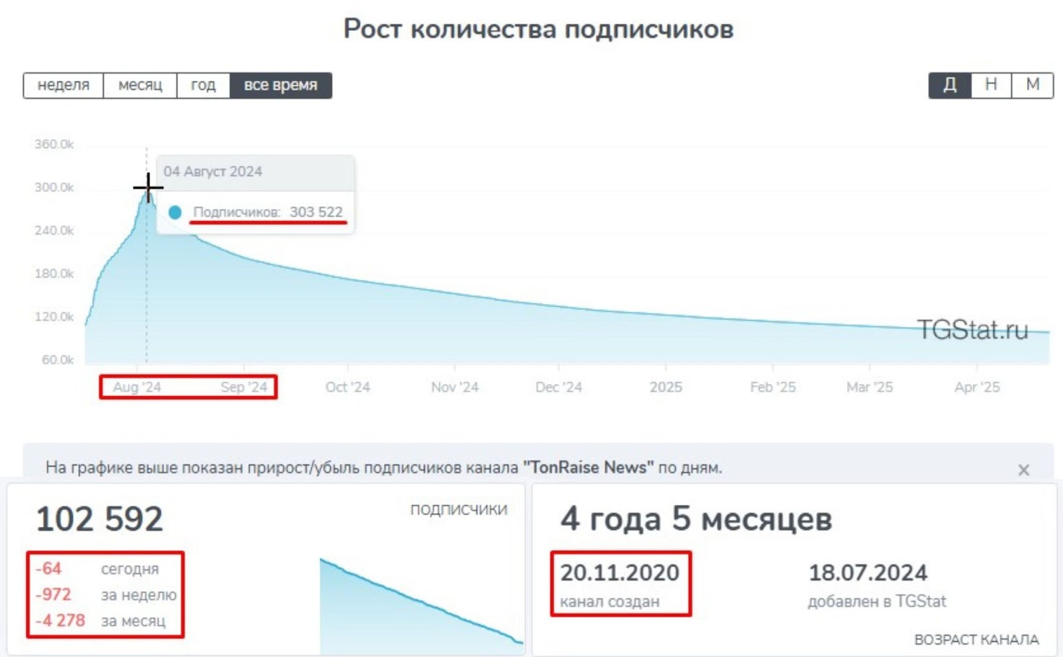
Task: Click the 18.07.2024 added to TGStat date
Action: click(868, 573)
